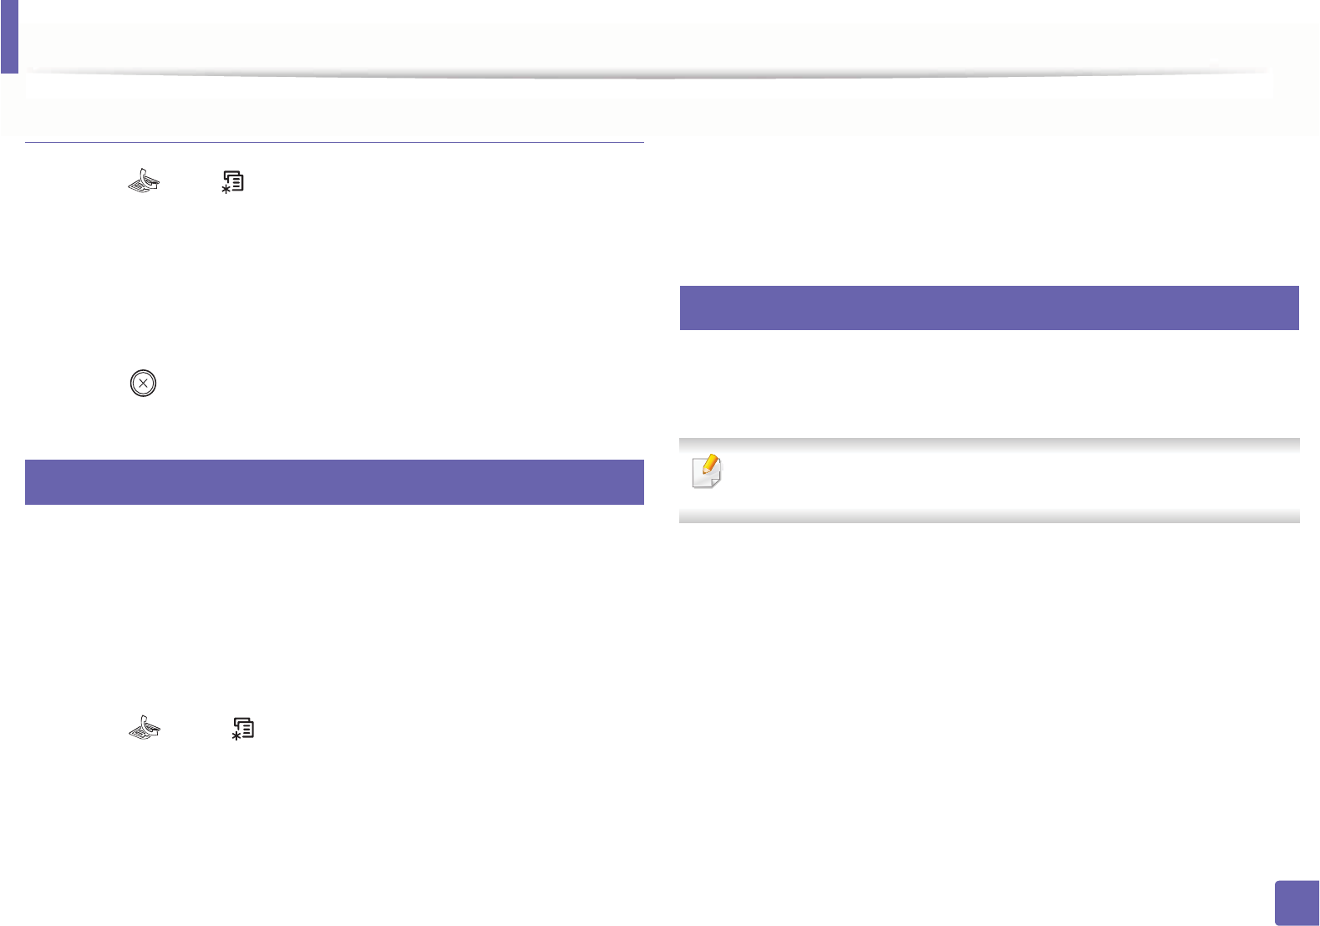The width and height of the screenshot is (1320, 926).
Task: Click the menu icon beneath the left purple bar
Action: coord(243,729)
